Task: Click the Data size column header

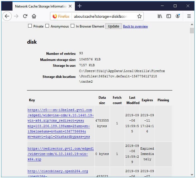Action: [102, 100]
